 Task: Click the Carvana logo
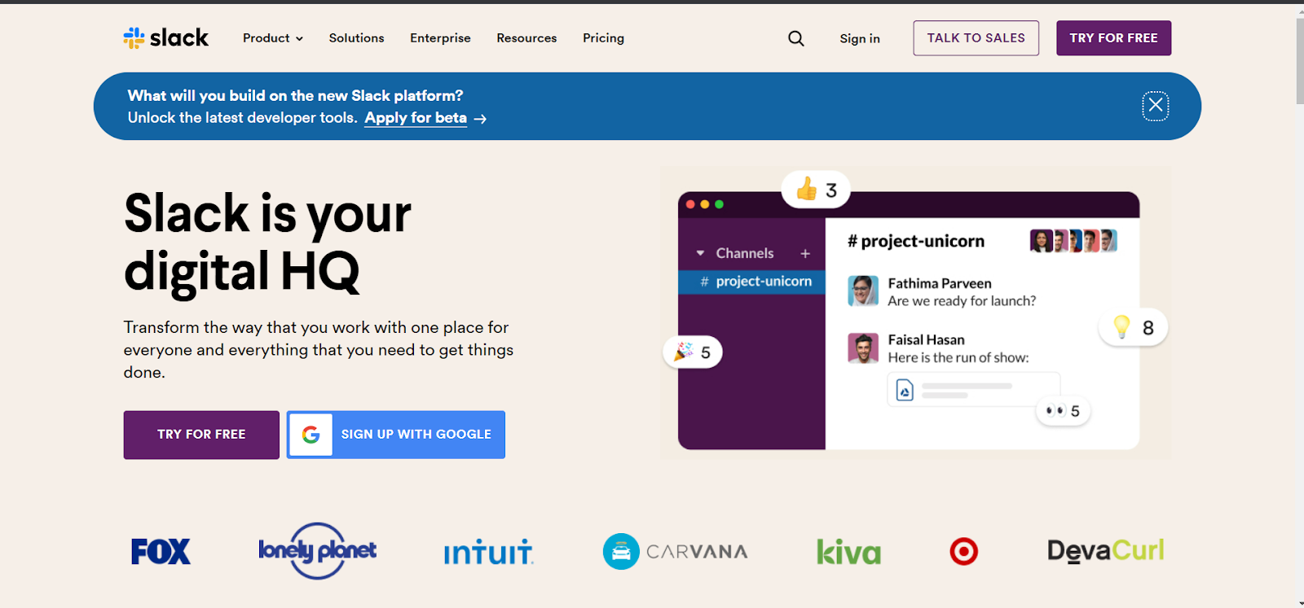[676, 552]
